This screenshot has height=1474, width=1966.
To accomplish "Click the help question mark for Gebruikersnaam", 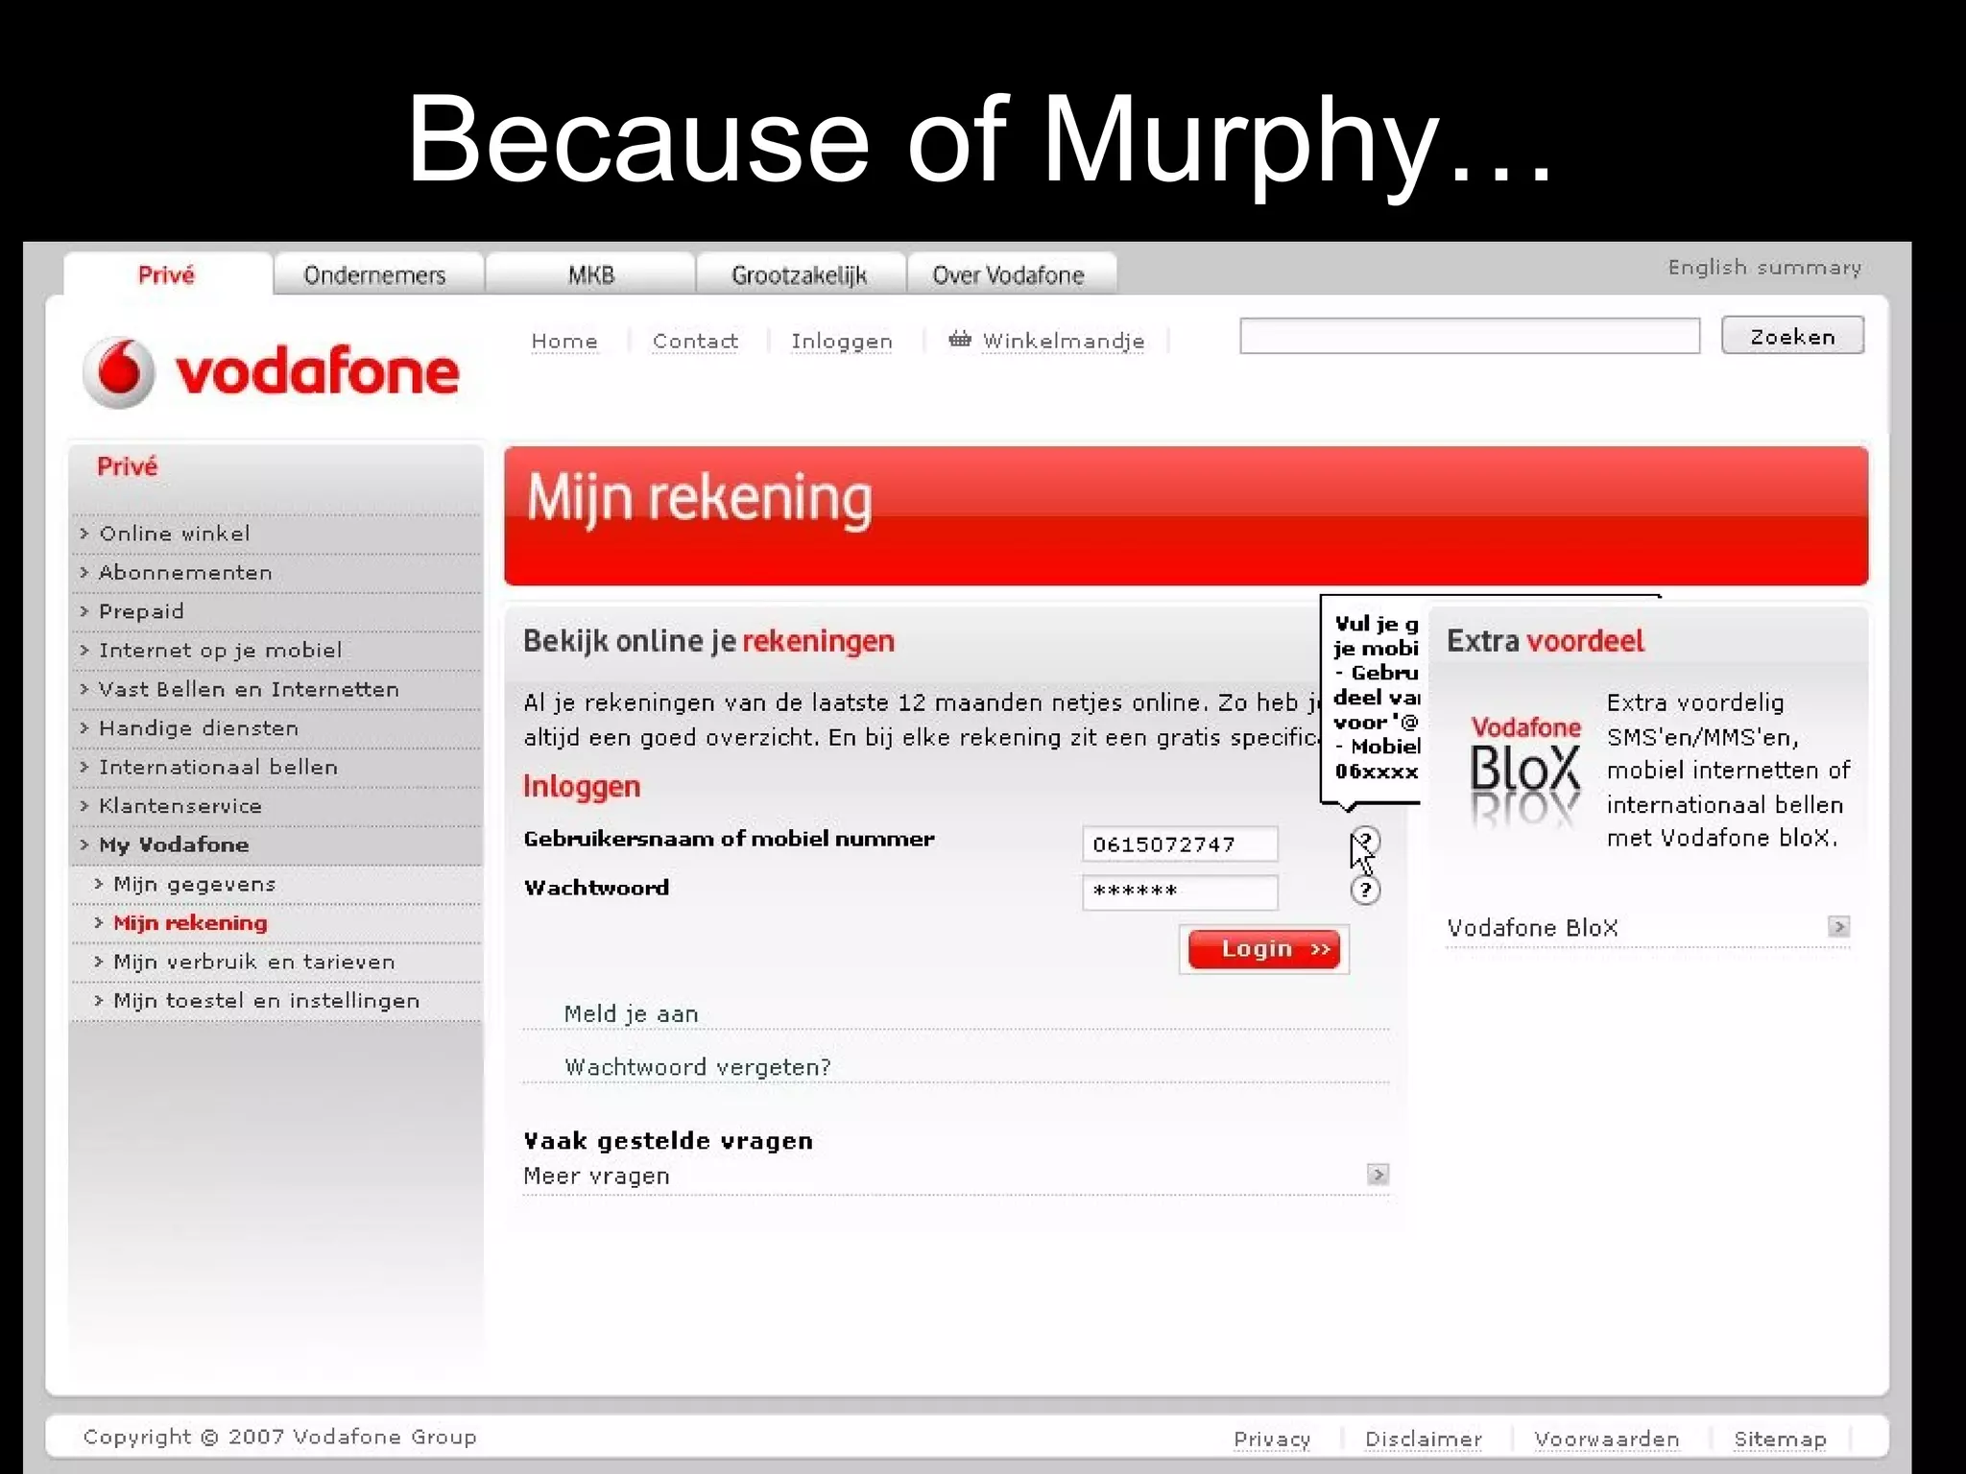I will 1365,842.
